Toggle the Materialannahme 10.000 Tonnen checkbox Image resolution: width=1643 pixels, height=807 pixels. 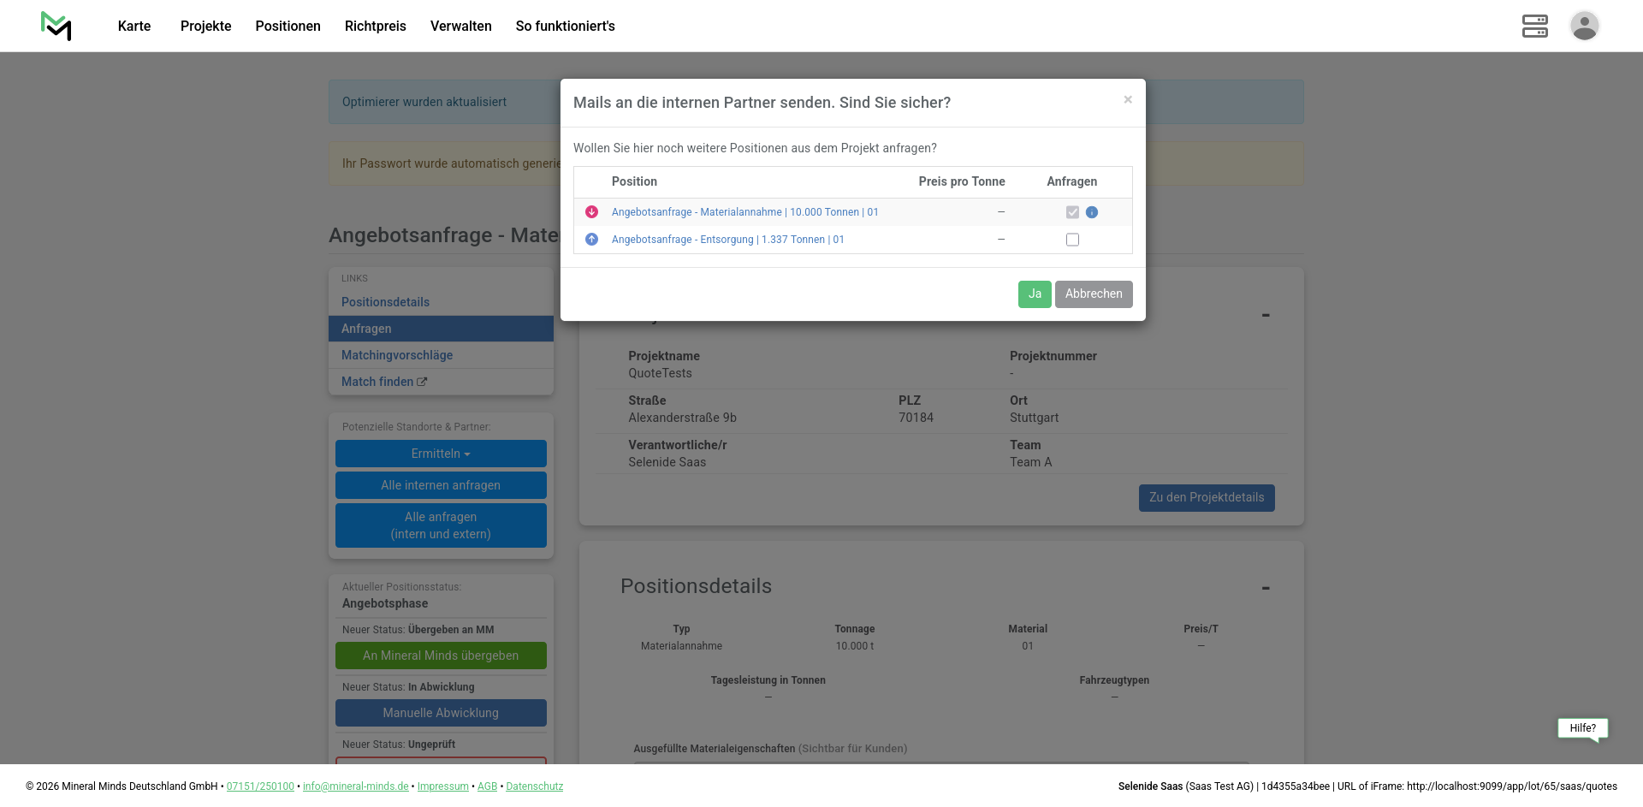click(x=1072, y=212)
